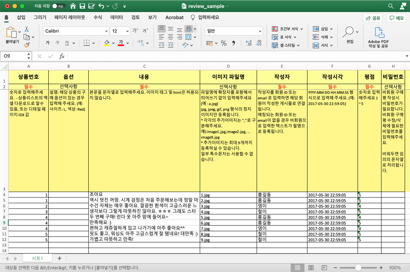
Task: Switch to Acrobat ribbon tab
Action: [174, 17]
